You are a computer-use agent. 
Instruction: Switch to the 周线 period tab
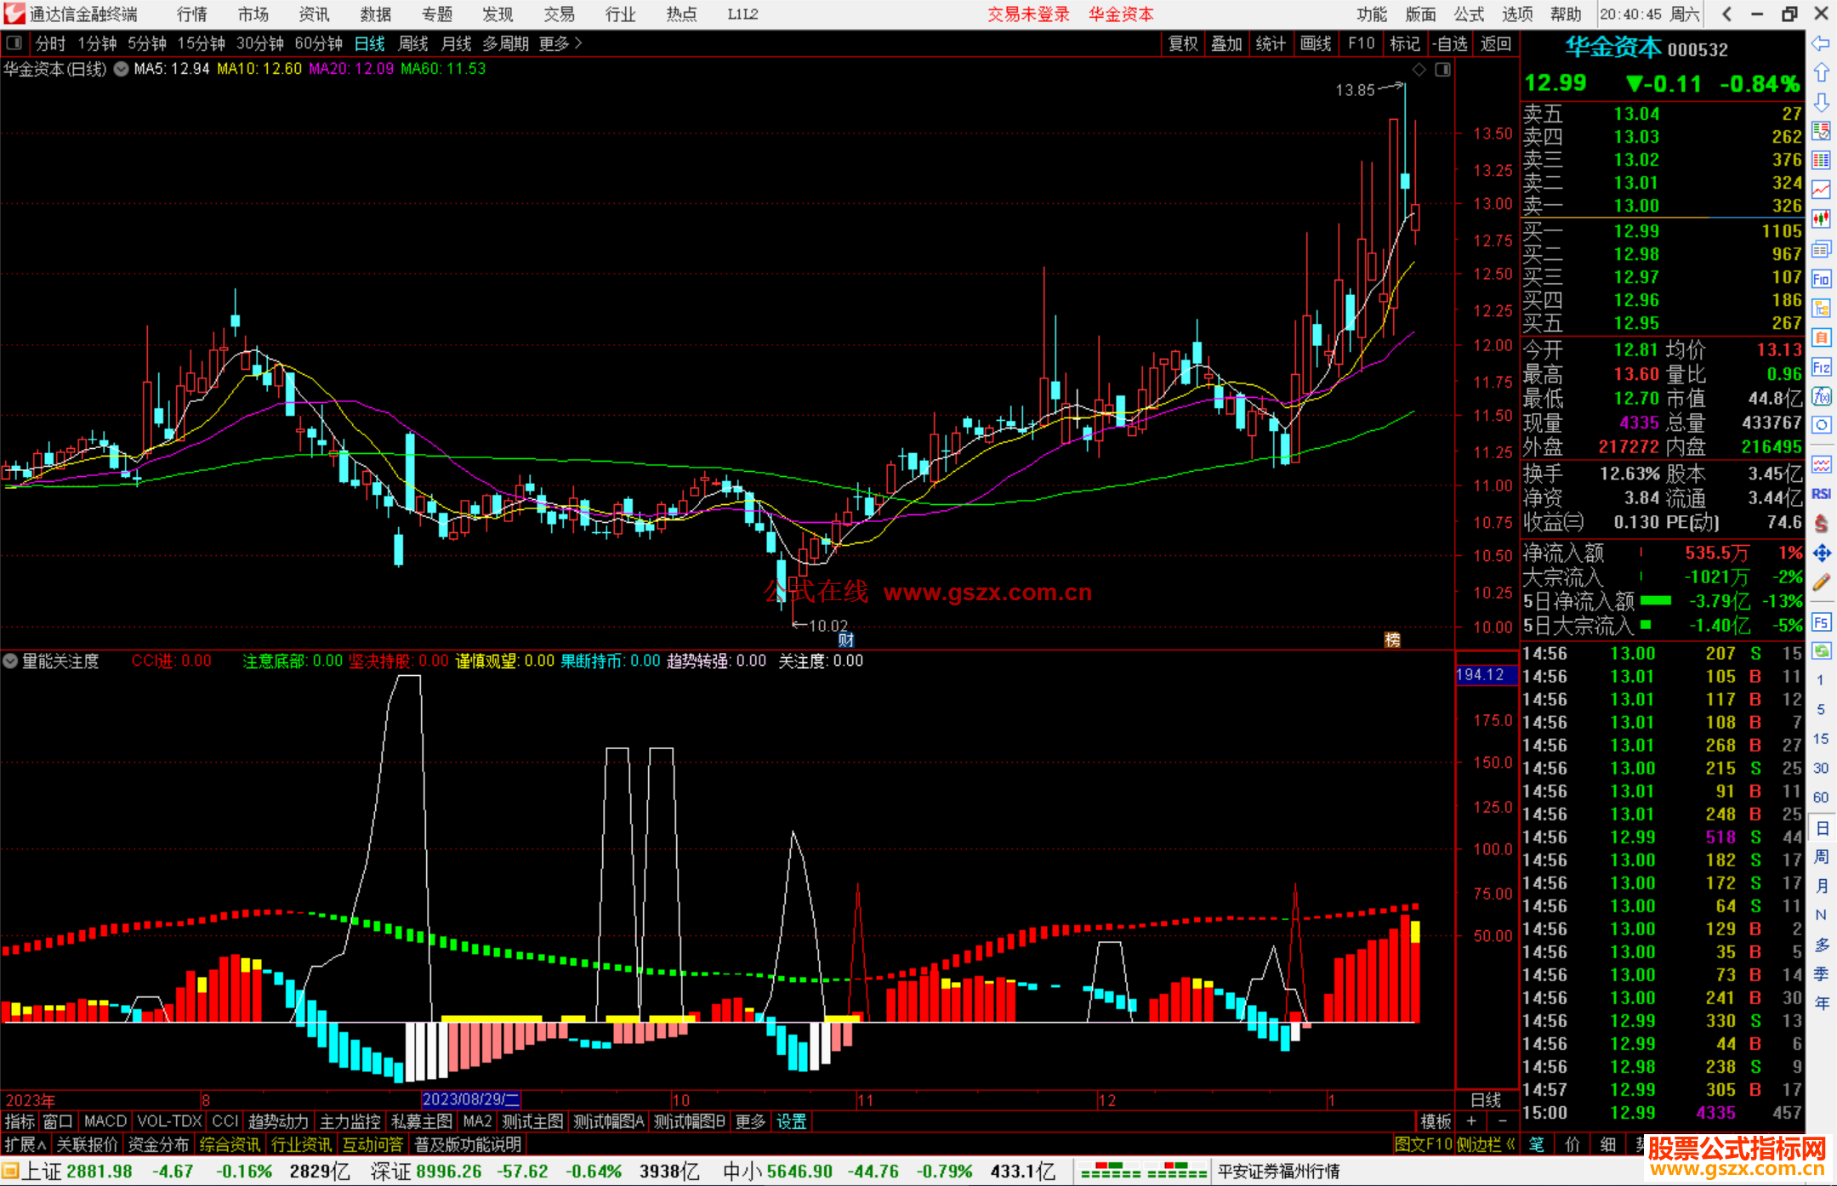[x=413, y=43]
